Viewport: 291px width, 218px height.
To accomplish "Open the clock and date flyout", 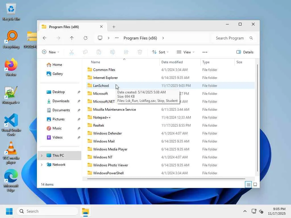I will (x=277, y=211).
